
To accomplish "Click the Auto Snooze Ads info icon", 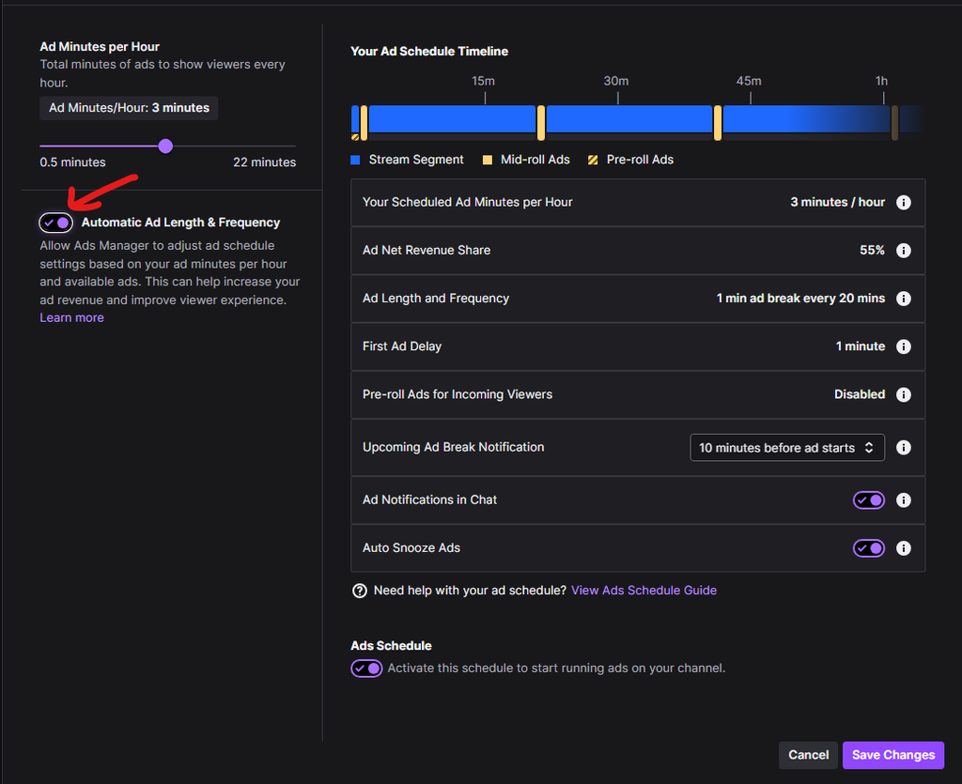I will (904, 547).
